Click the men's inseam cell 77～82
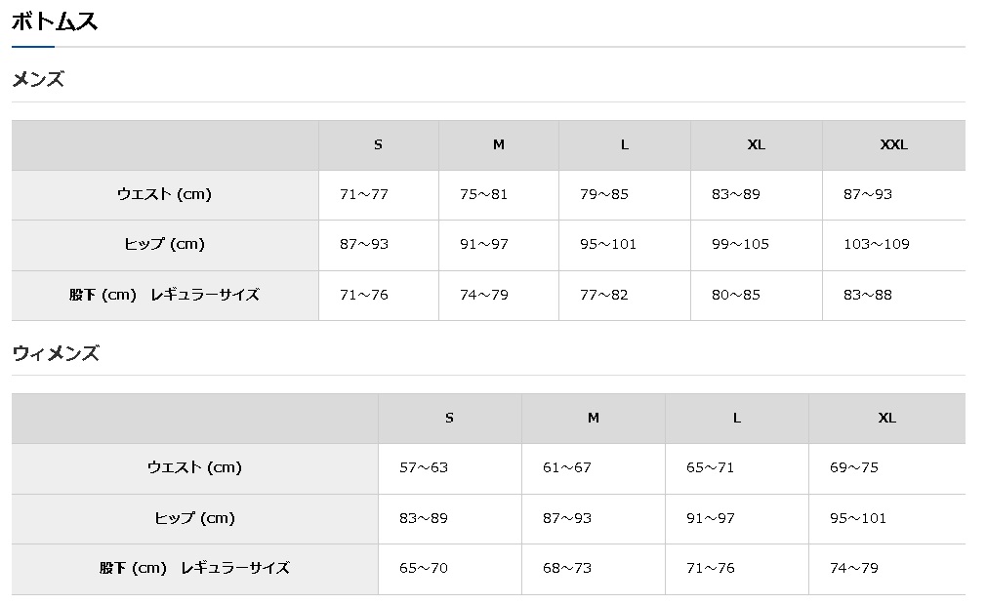Viewport: 987px width, 604px height. (x=604, y=295)
